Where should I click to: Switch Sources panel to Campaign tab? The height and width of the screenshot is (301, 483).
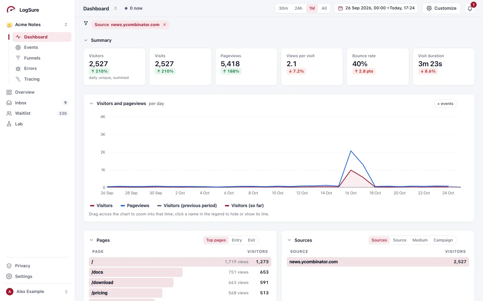click(x=443, y=240)
